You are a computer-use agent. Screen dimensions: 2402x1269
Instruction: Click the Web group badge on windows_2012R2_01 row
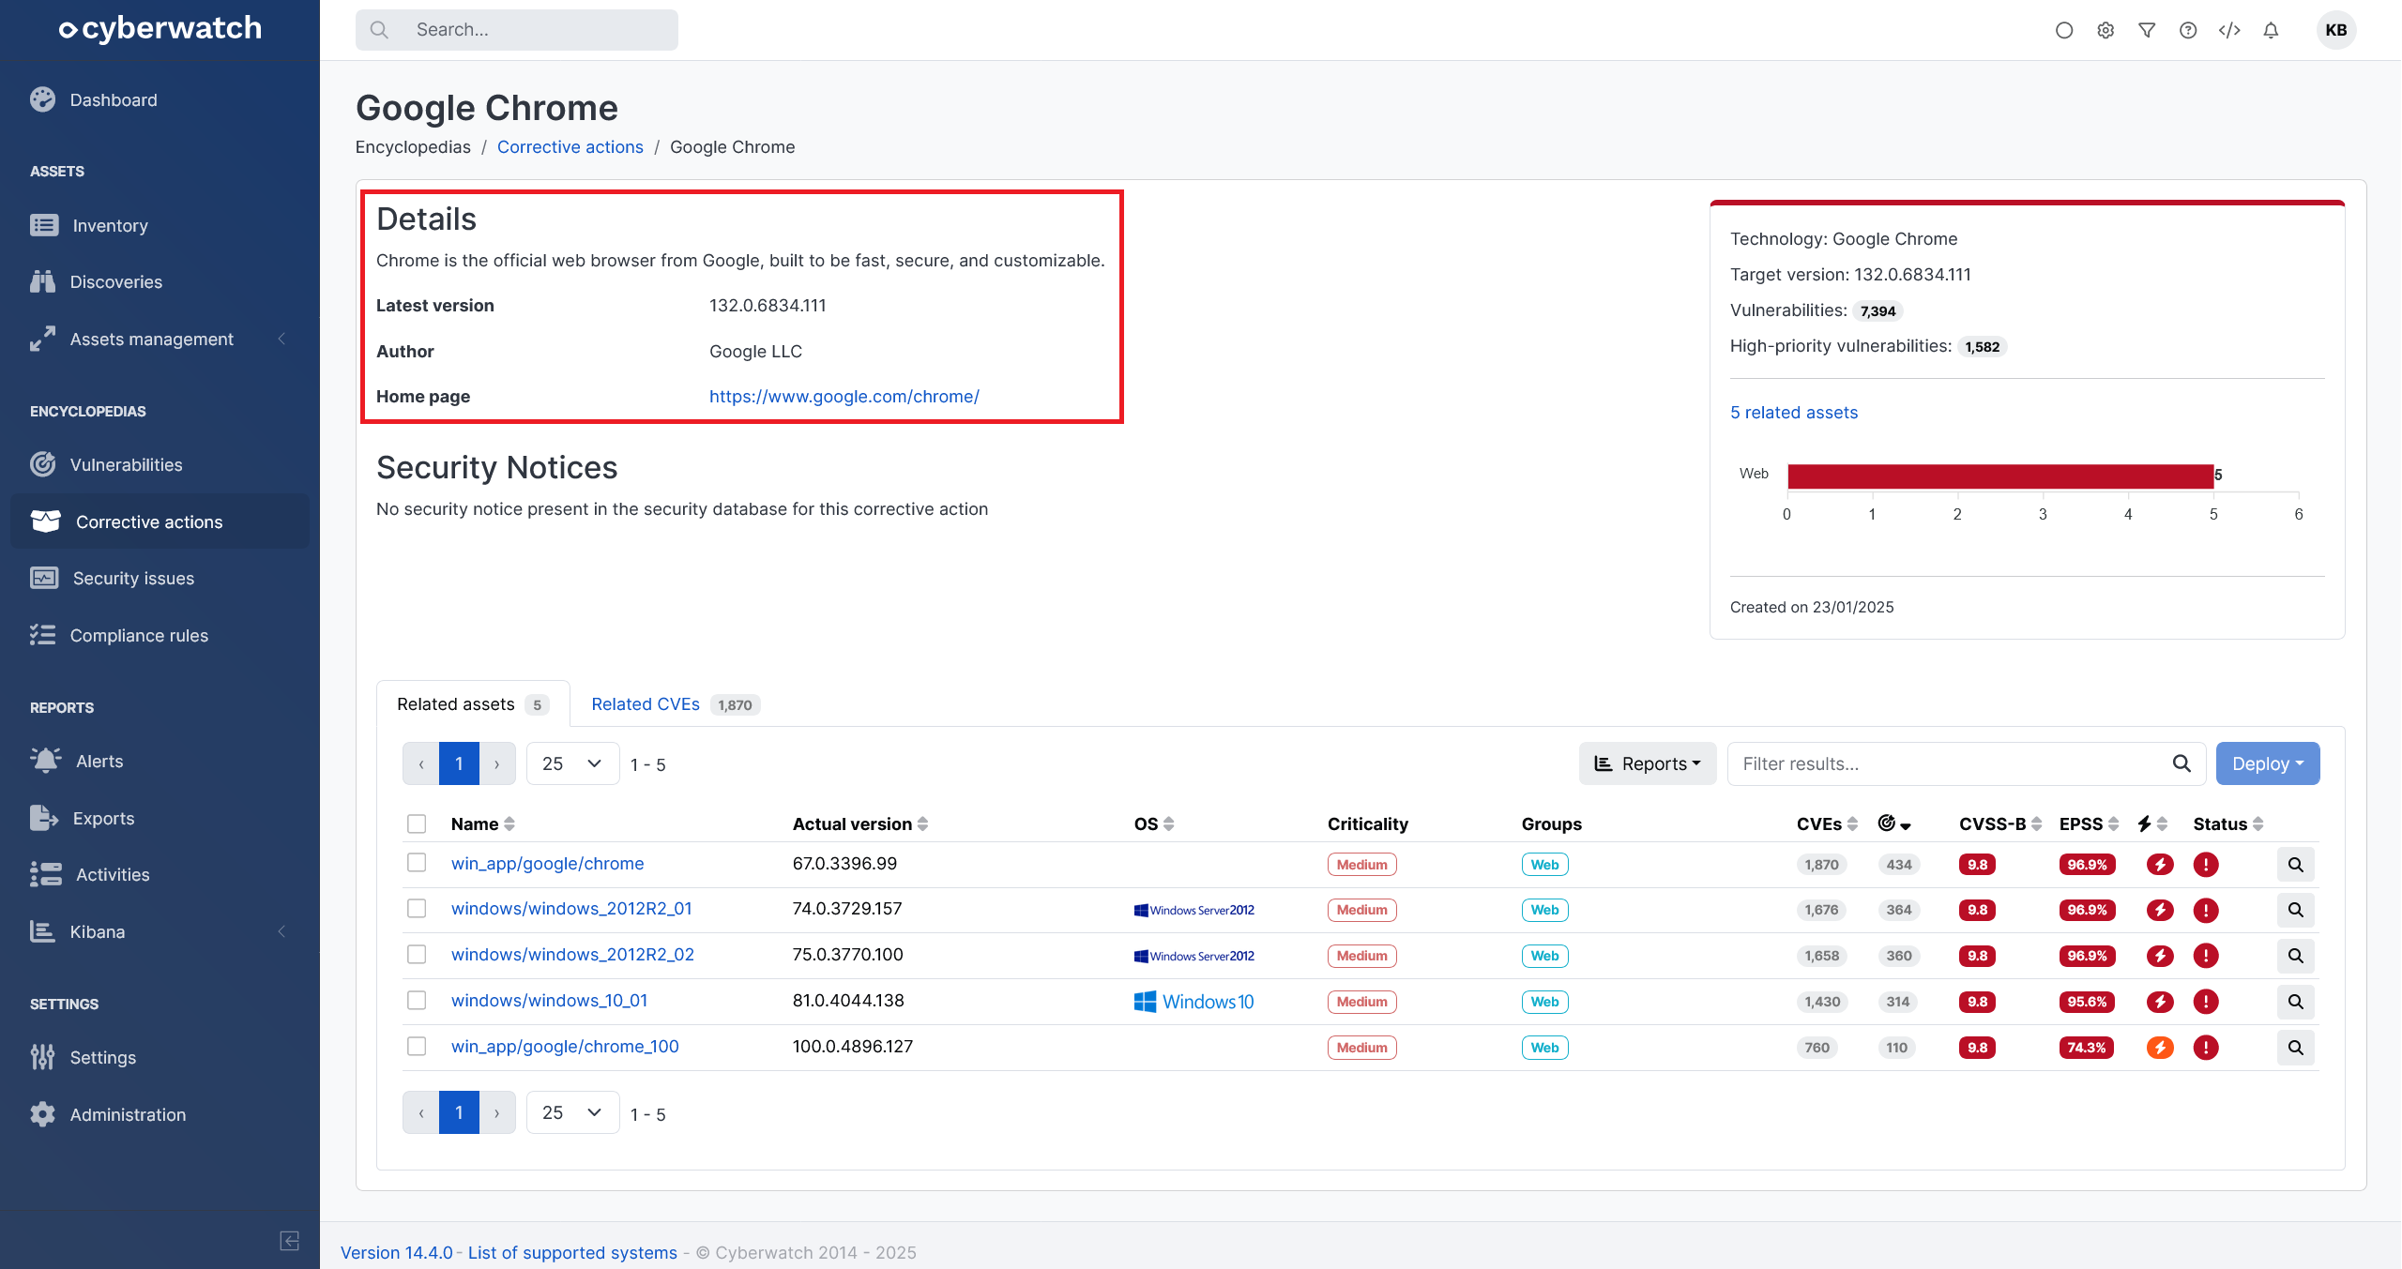[1544, 910]
